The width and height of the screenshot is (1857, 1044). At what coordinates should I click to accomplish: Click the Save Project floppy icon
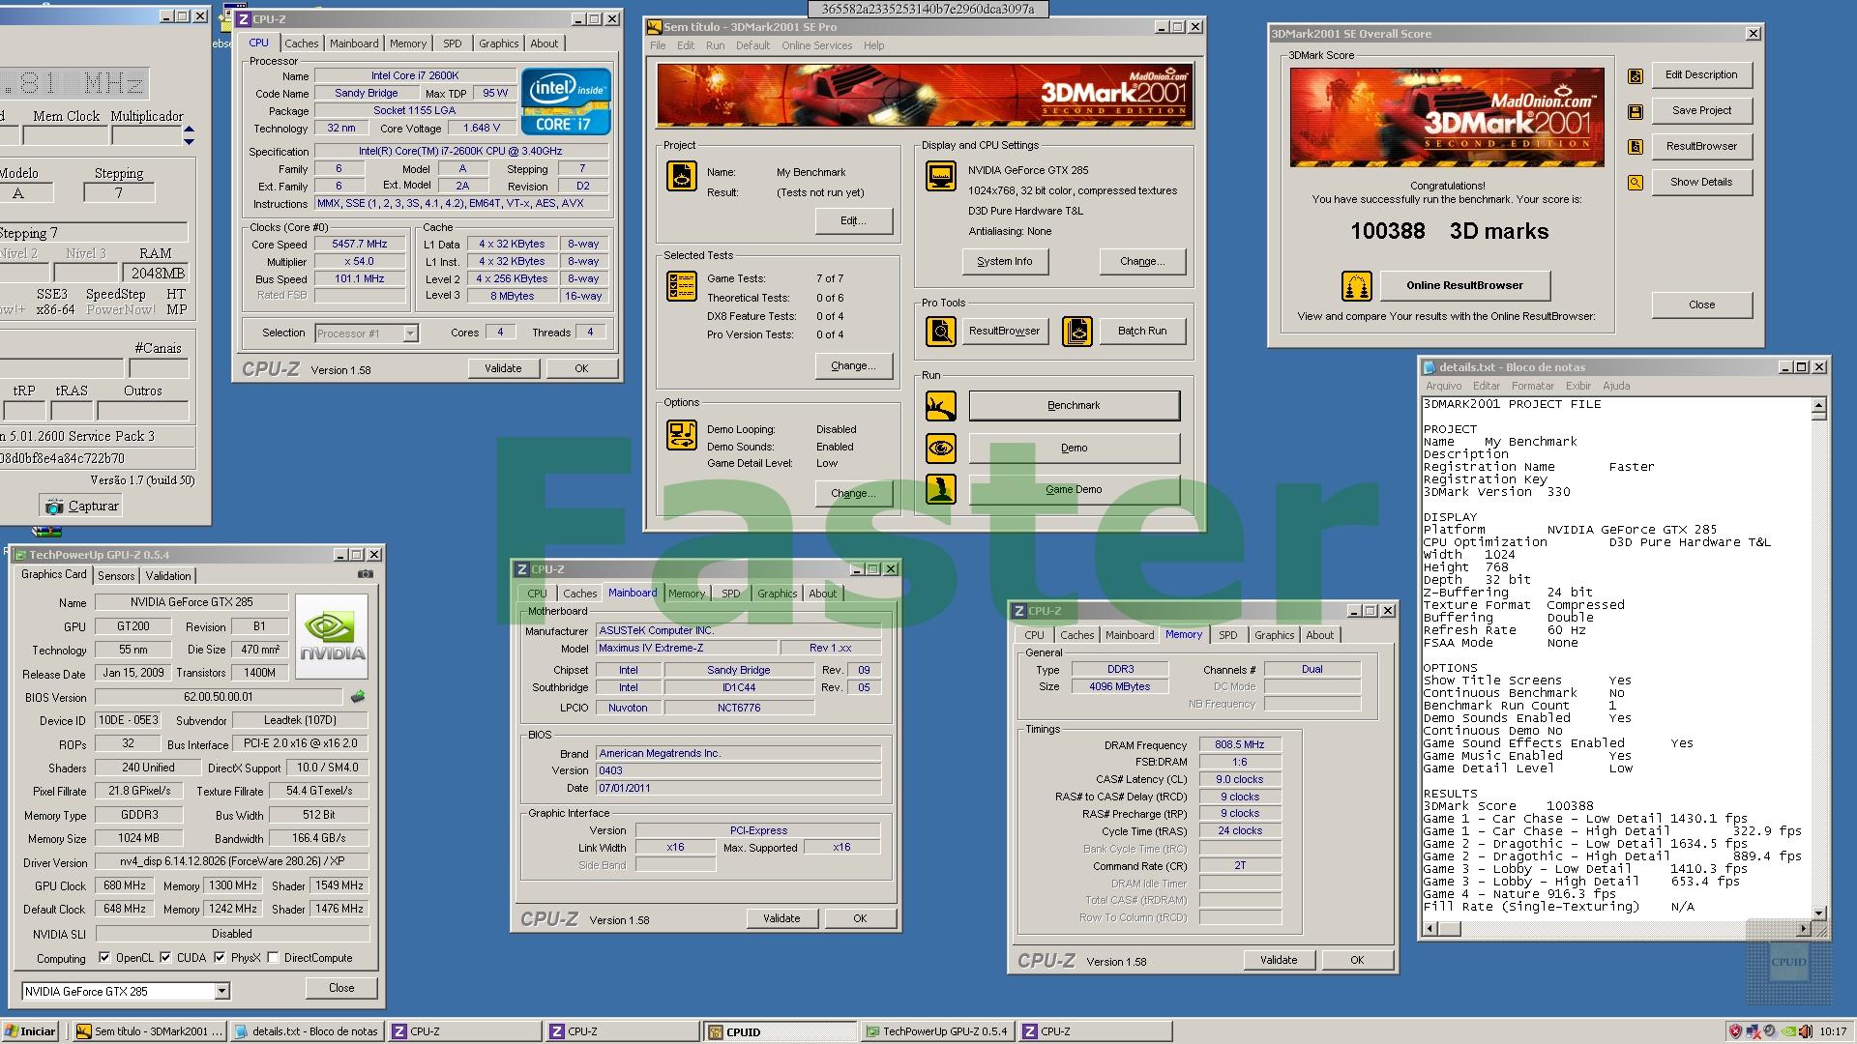[x=1636, y=111]
